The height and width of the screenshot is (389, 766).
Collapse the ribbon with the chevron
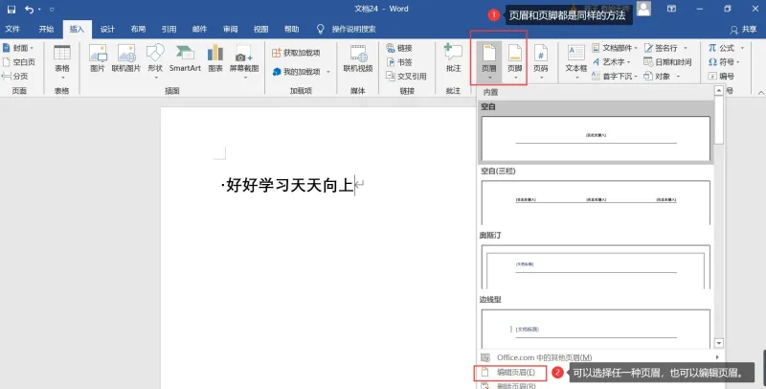tap(760, 92)
